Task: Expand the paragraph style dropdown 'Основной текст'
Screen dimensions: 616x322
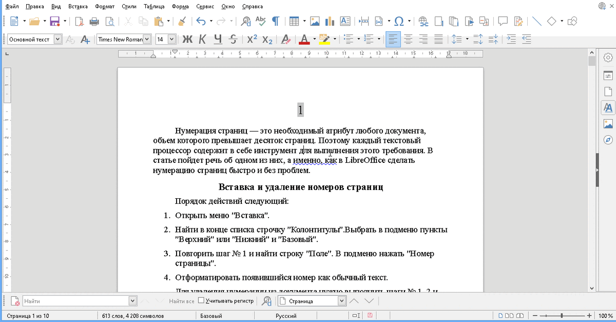Action: [57, 39]
